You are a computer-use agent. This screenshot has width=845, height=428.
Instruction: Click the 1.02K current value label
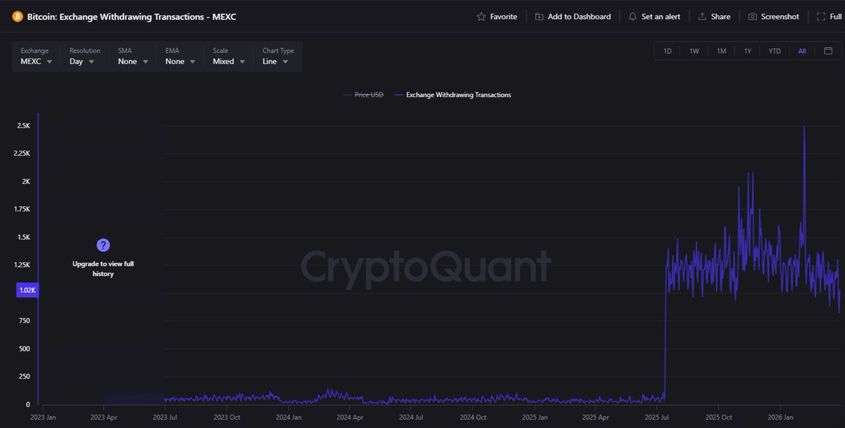pos(27,290)
